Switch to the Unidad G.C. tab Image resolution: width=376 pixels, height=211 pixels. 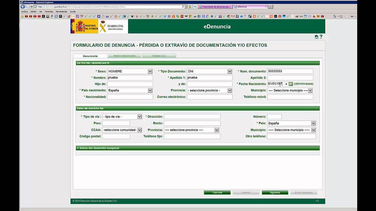point(159,56)
